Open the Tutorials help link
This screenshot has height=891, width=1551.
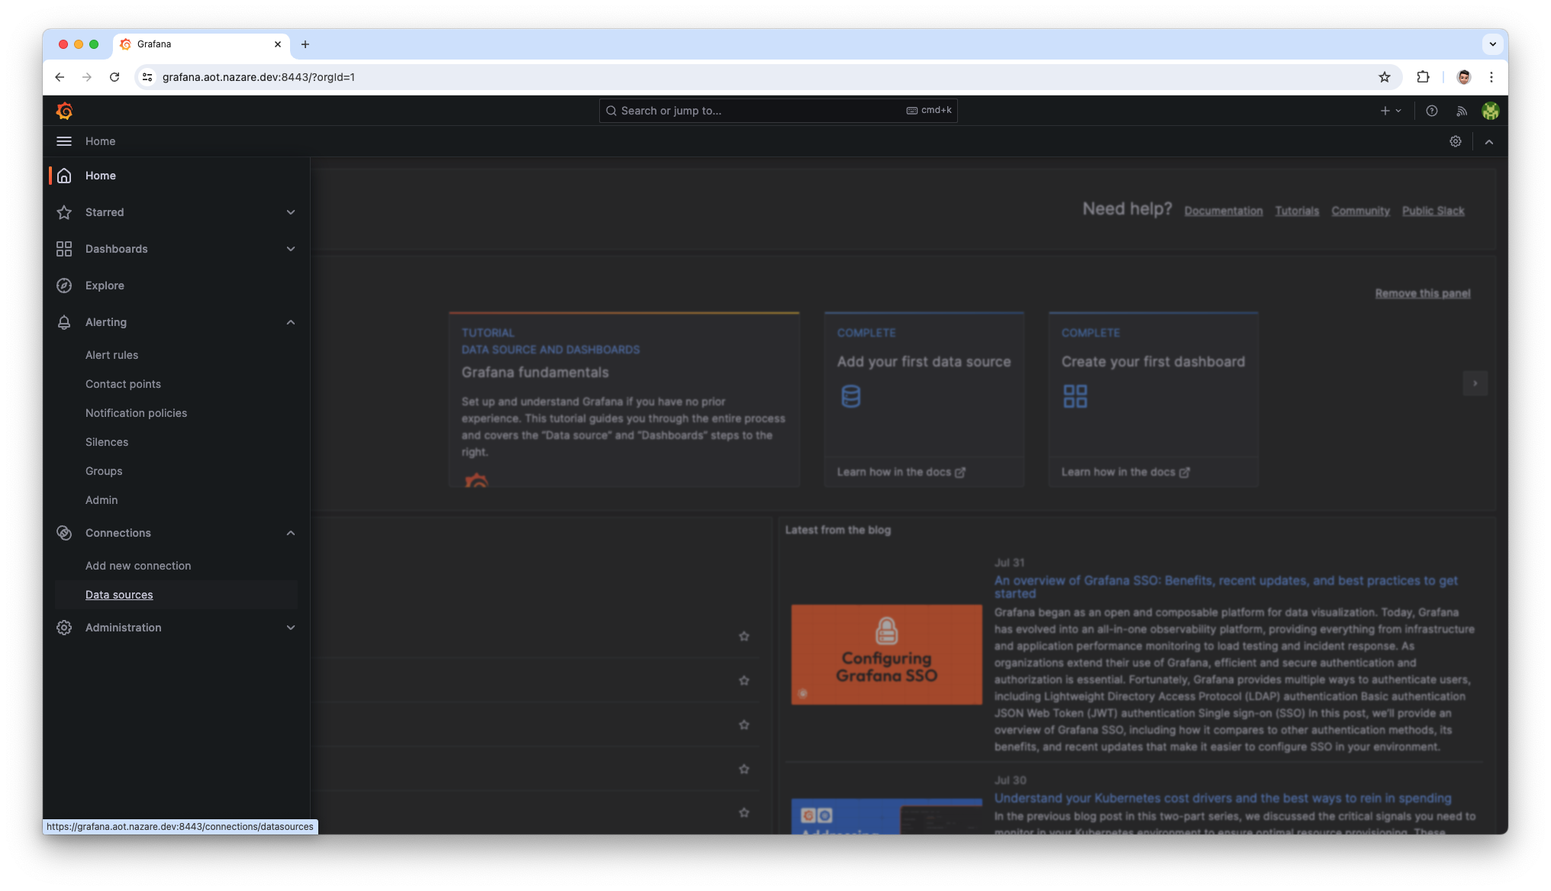click(1297, 211)
